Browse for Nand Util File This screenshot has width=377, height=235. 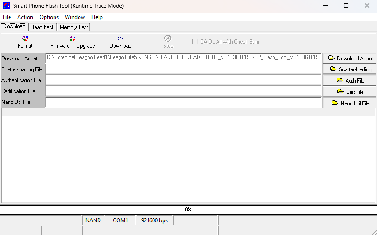(x=349, y=103)
